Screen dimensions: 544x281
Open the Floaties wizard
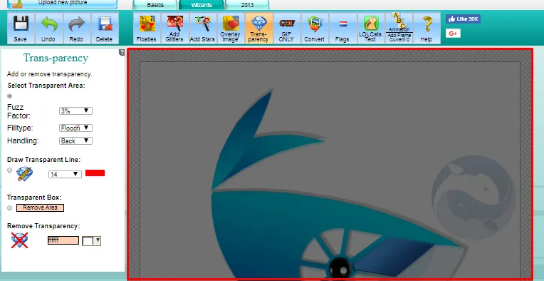click(x=147, y=28)
